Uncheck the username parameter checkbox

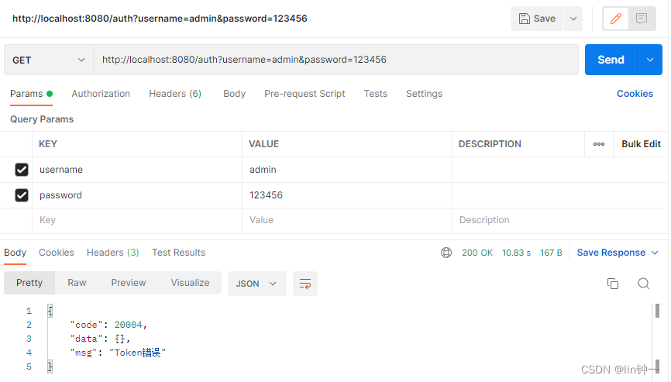22,170
